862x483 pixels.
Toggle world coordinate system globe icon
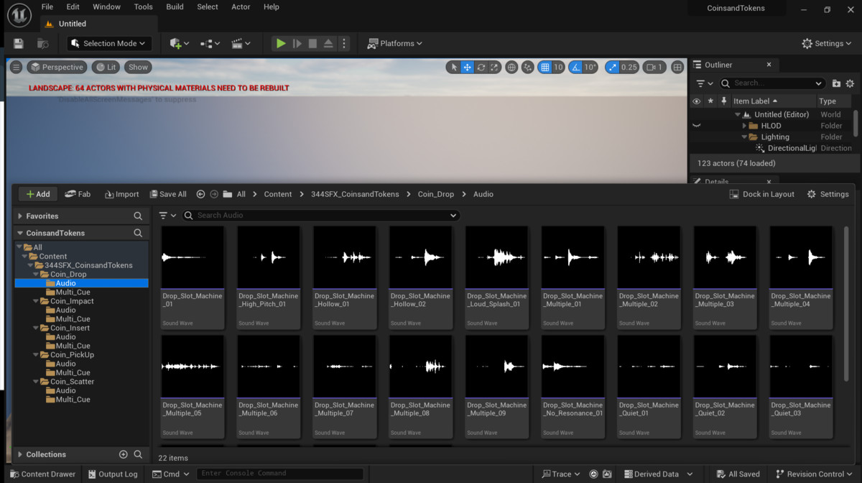coord(511,67)
